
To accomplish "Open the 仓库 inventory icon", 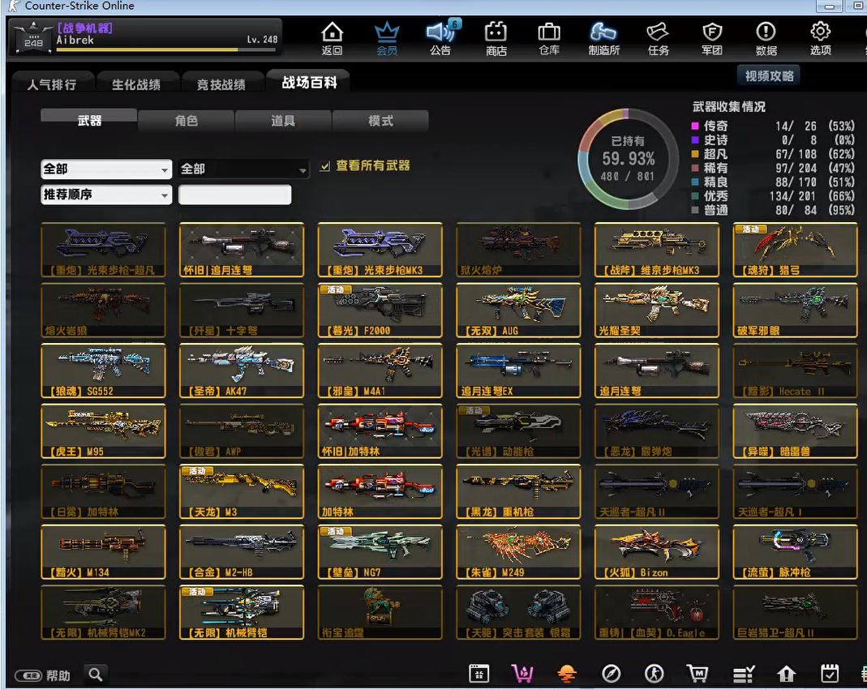I will pos(549,38).
